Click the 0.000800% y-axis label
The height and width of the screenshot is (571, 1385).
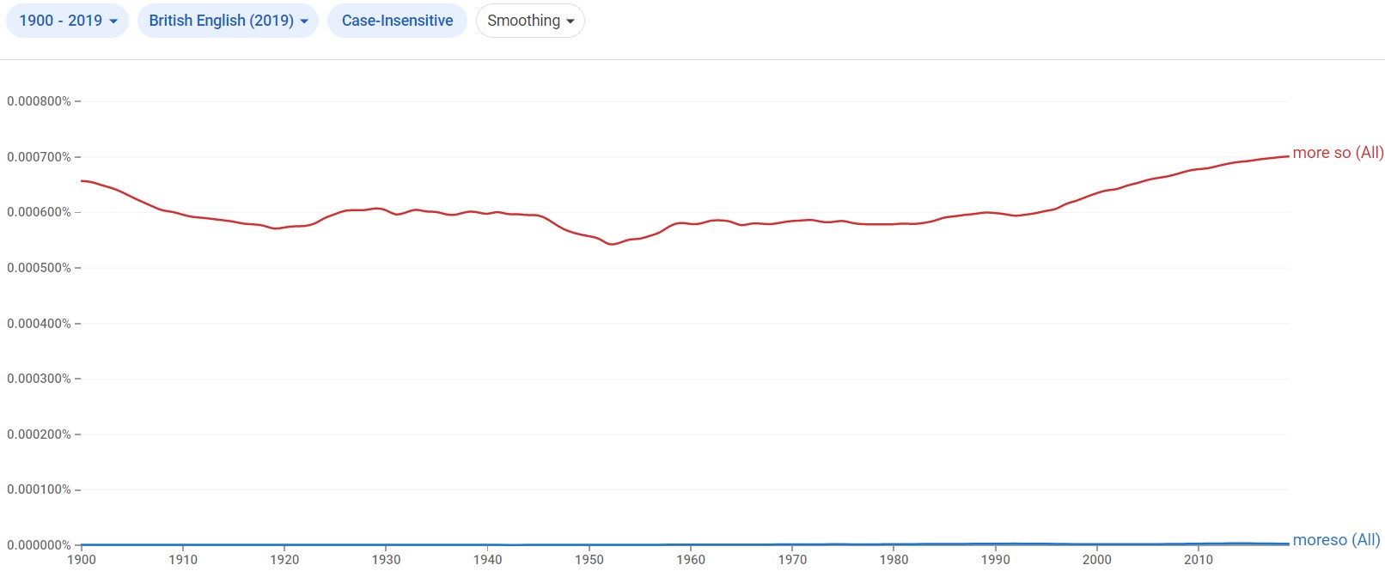[39, 101]
